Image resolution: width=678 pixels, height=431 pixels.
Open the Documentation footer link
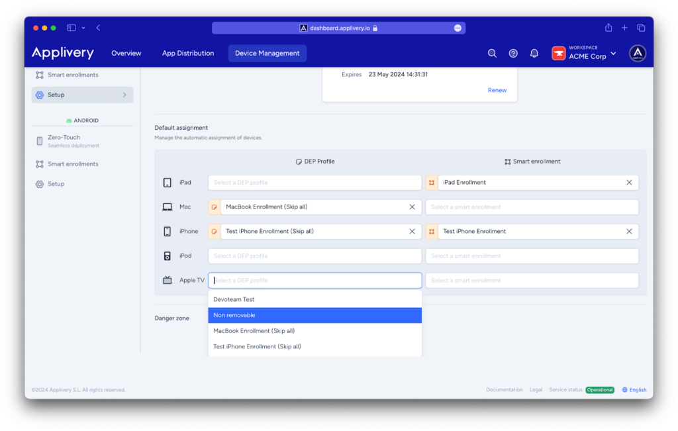point(504,390)
